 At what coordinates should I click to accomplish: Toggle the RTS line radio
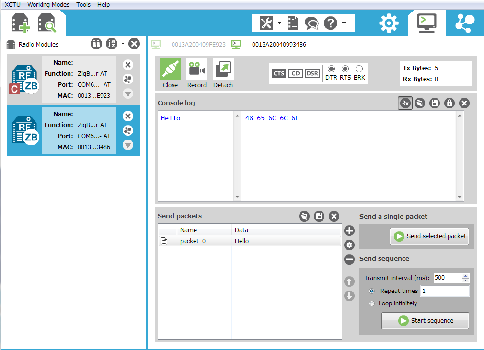[345, 69]
